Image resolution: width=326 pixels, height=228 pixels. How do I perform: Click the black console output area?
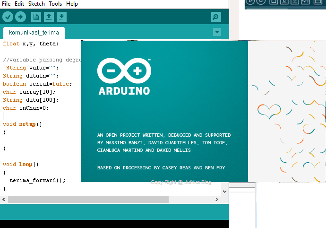point(114,224)
